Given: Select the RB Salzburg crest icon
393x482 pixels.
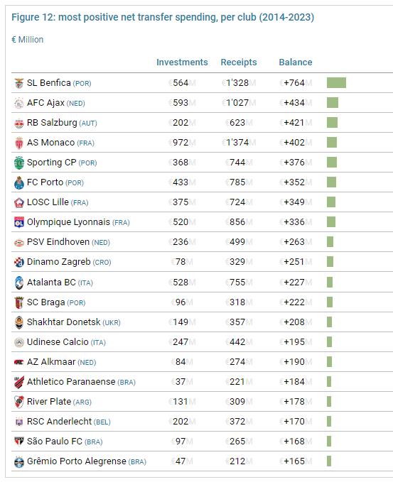Looking at the screenshot, I should pos(19,124).
